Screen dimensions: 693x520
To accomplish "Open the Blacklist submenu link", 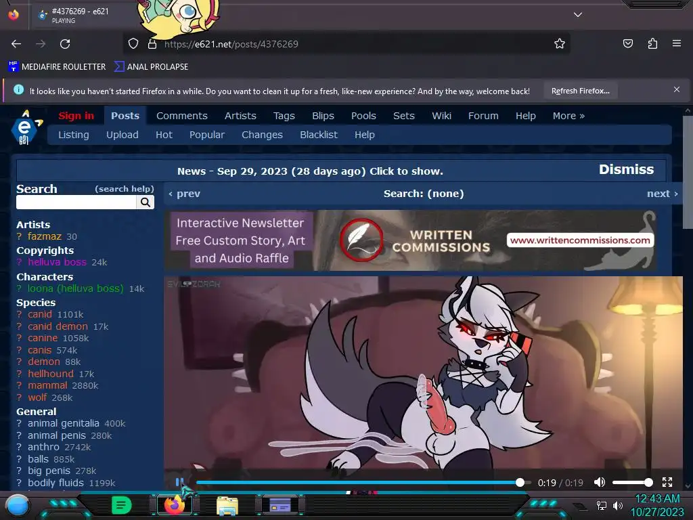I will (318, 135).
